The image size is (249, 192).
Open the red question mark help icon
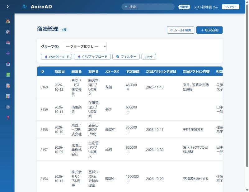pos(8,118)
